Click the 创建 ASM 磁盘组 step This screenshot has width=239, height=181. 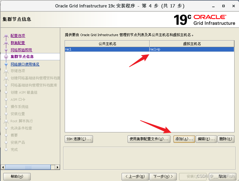pyautogui.click(x=24, y=92)
